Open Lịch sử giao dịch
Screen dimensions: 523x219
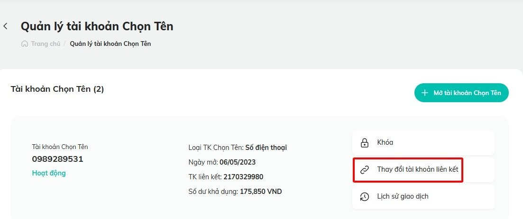pos(423,197)
